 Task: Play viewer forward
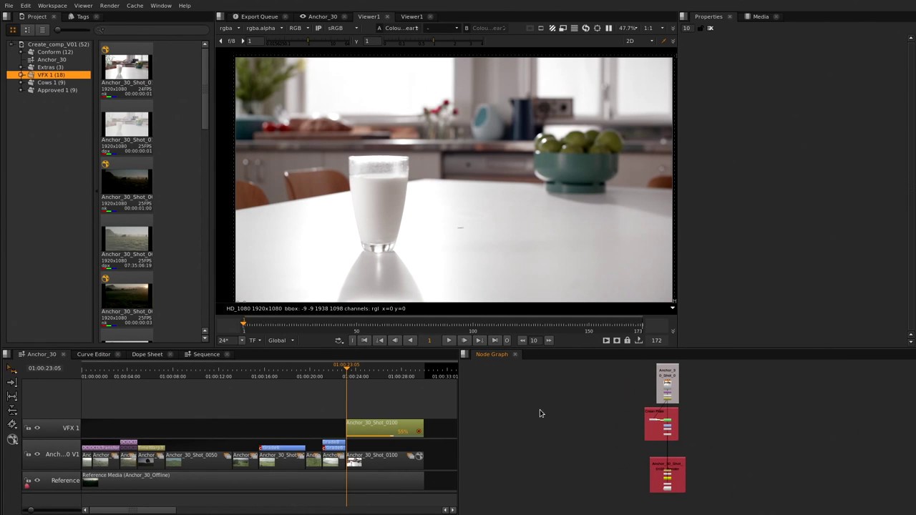(449, 340)
